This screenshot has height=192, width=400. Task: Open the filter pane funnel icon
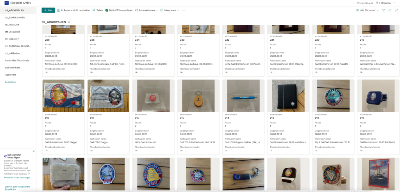click(x=383, y=10)
